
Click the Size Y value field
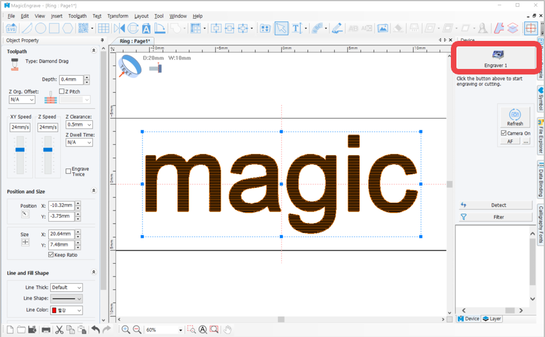click(x=61, y=245)
